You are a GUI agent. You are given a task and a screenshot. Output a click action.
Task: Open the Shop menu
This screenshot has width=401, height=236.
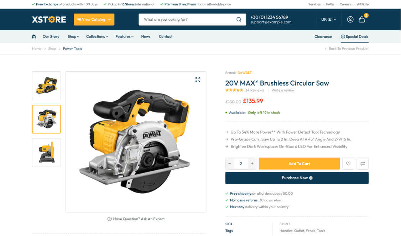click(x=73, y=37)
